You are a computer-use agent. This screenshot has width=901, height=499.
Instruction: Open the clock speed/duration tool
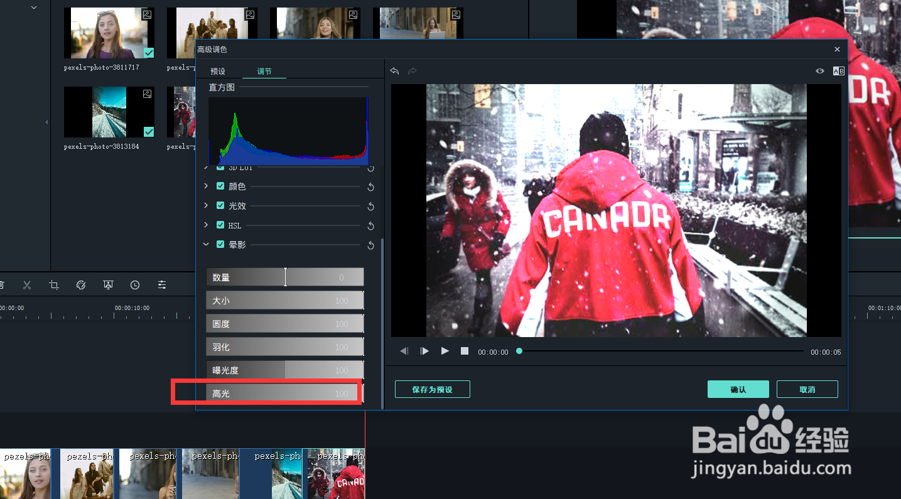point(135,285)
